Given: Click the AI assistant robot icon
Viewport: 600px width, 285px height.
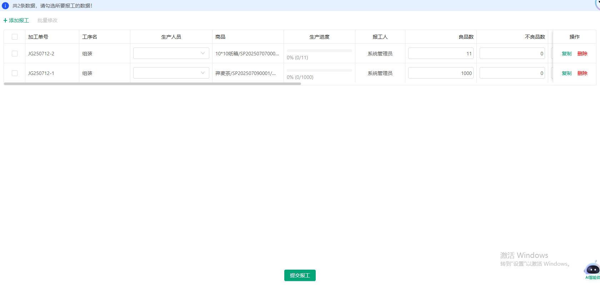Looking at the screenshot, I should pos(592,270).
